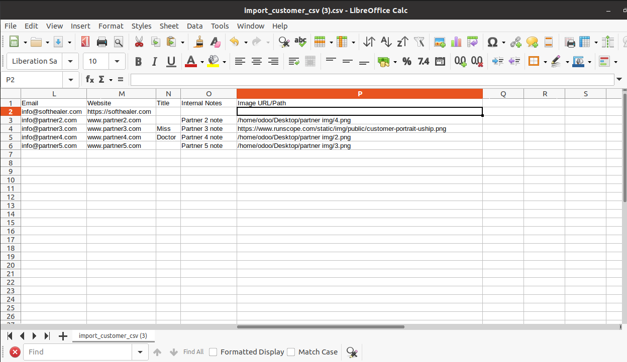Expand the New document dropdown arrow
Viewport: 627px width, 362px height.
click(x=26, y=43)
